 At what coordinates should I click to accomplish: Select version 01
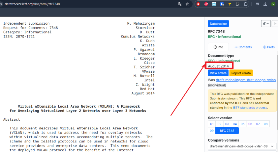pyautogui.click(x=212, y=124)
